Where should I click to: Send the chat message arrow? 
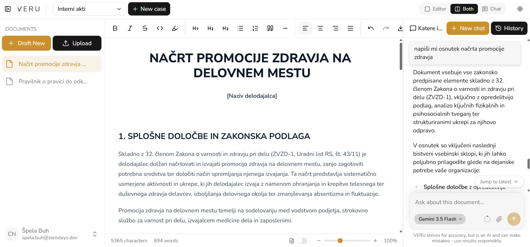(x=514, y=219)
